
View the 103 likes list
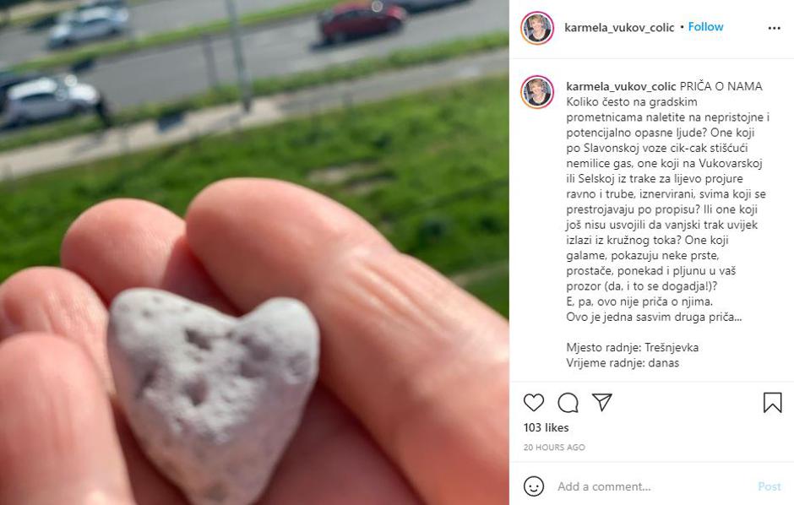coord(546,427)
